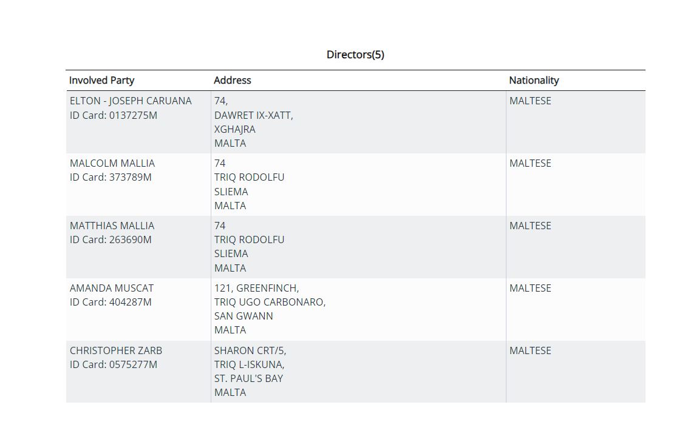Select the Address column header
The width and height of the screenshot is (685, 422).
click(x=232, y=80)
